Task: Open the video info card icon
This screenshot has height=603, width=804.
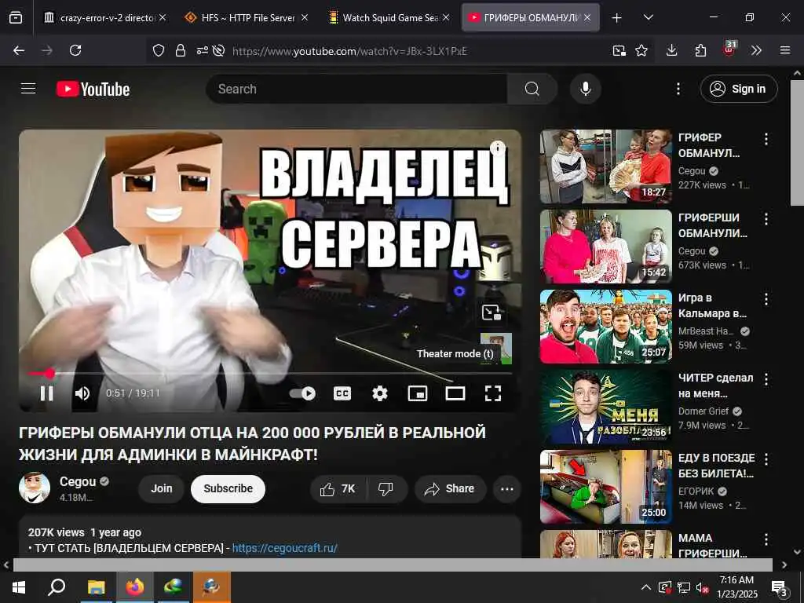Action: [x=497, y=148]
